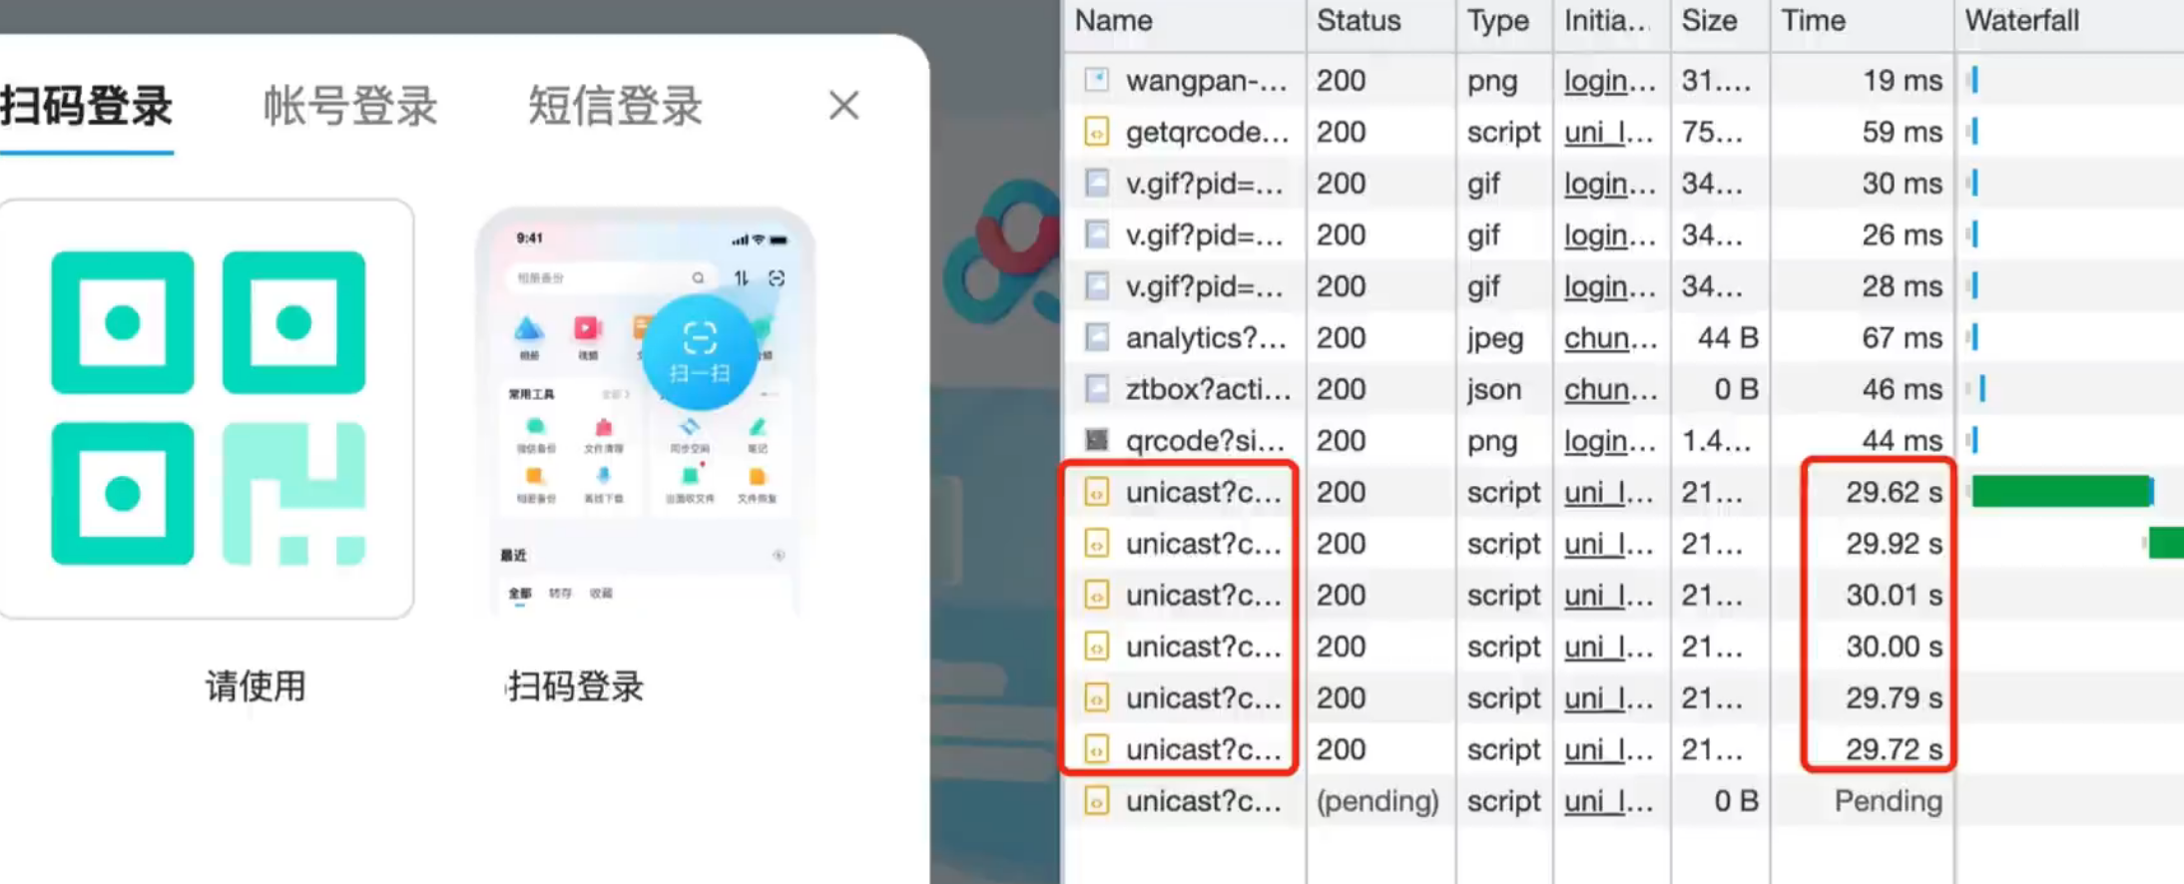Click the green waterfall bar of 29.62 s request
This screenshot has width=2184, height=884.
coord(2061,492)
